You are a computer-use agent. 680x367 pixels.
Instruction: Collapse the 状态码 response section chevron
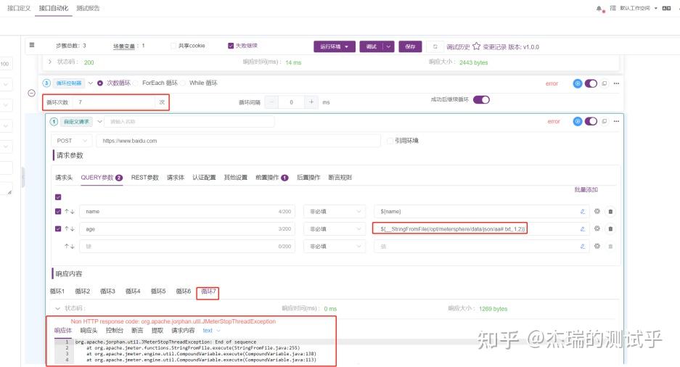tap(57, 308)
